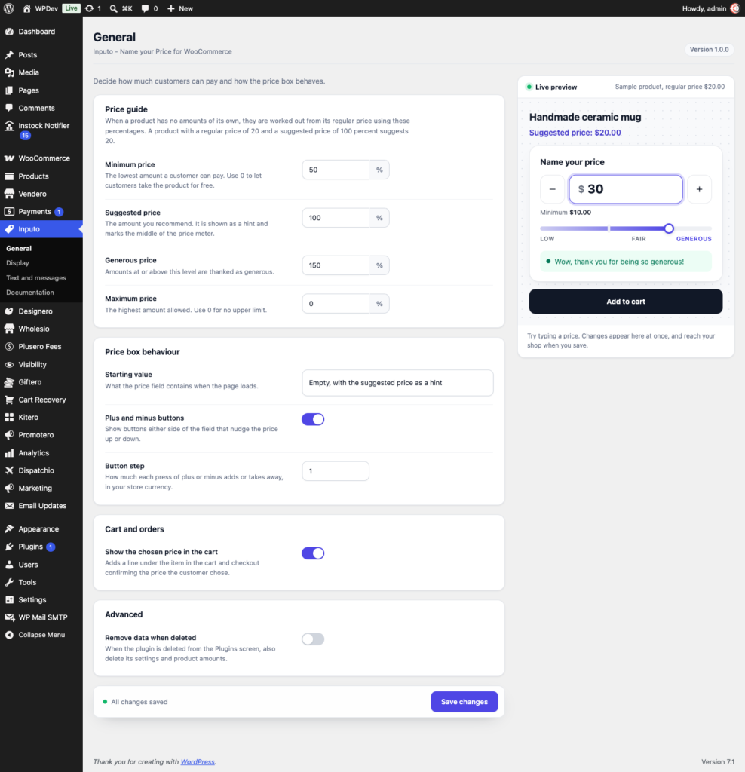Toggle Plus and minus buttons switch
Image resolution: width=745 pixels, height=772 pixels.
(x=313, y=419)
